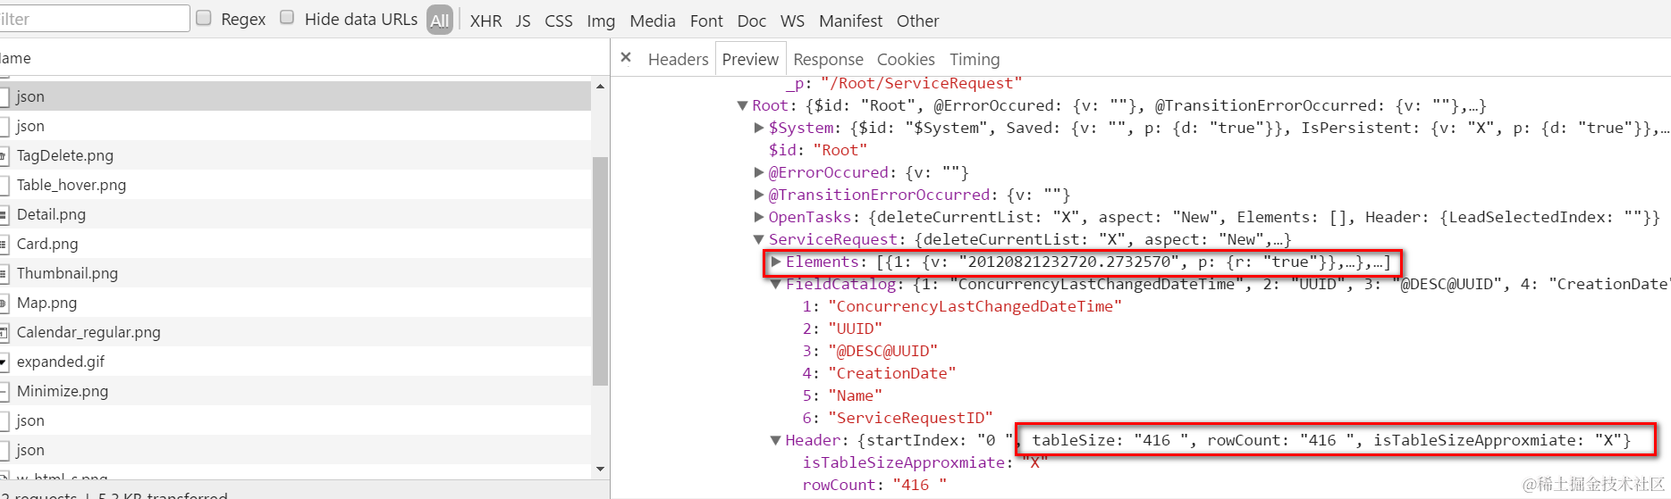This screenshot has height=499, width=1671.
Task: Select the json request just below Minimize.png
Action: [295, 420]
